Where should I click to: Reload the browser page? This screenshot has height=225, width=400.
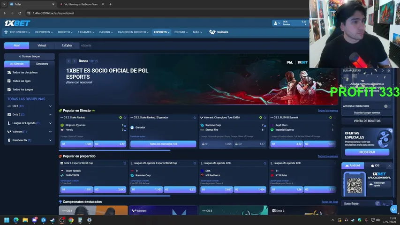tap(20, 13)
